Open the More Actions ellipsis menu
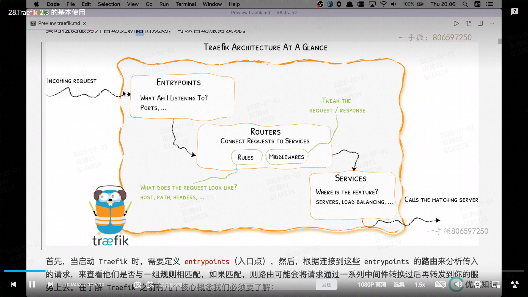The height and width of the screenshot is (297, 528). tap(492, 23)
